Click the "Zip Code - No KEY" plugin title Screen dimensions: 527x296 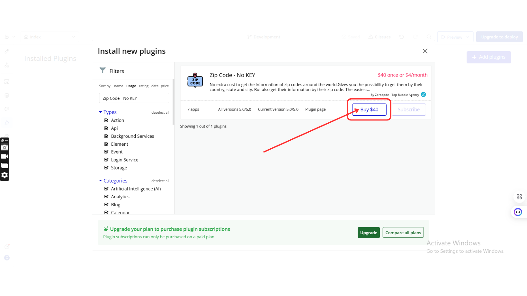pyautogui.click(x=232, y=75)
